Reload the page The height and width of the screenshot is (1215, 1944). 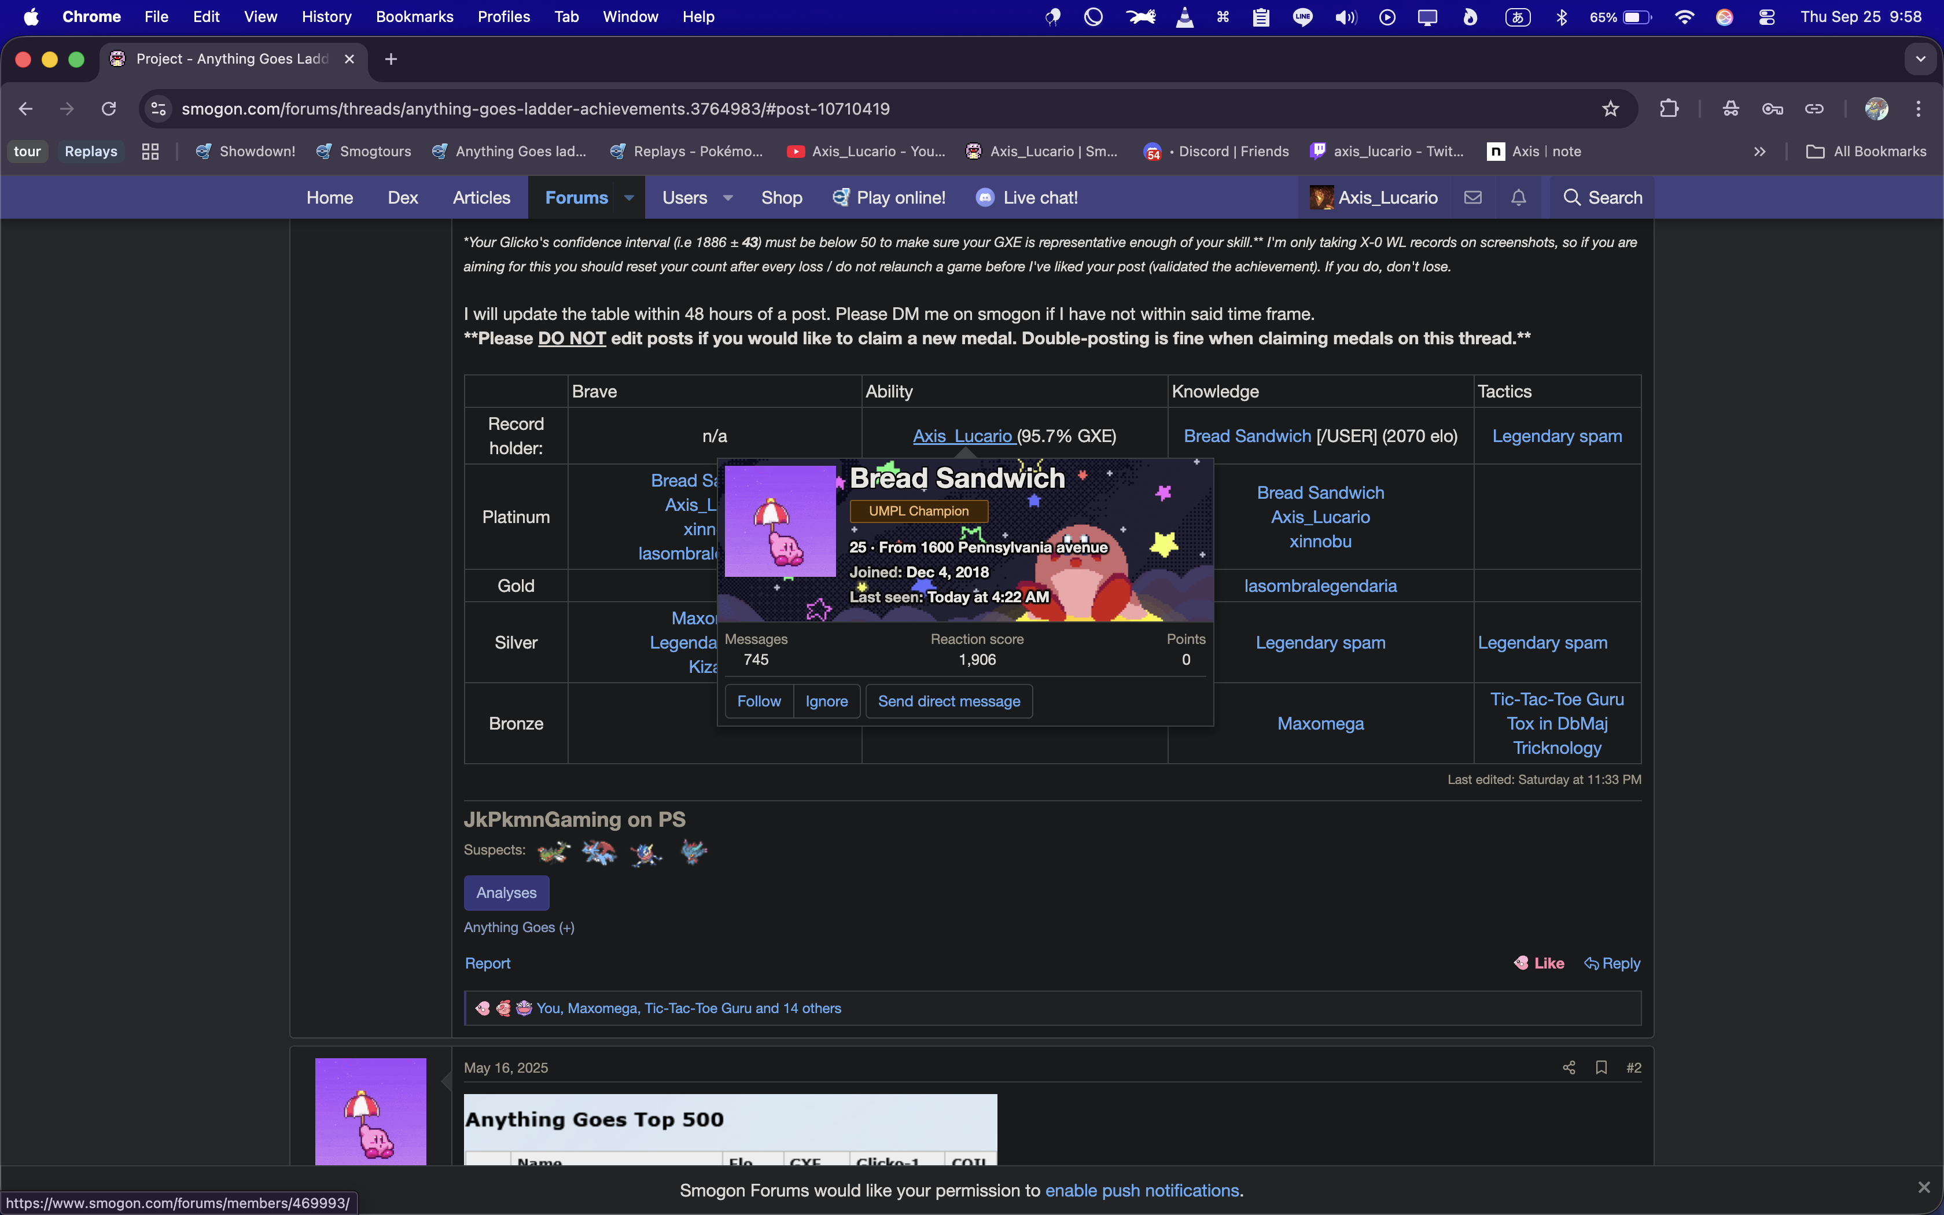coord(108,109)
